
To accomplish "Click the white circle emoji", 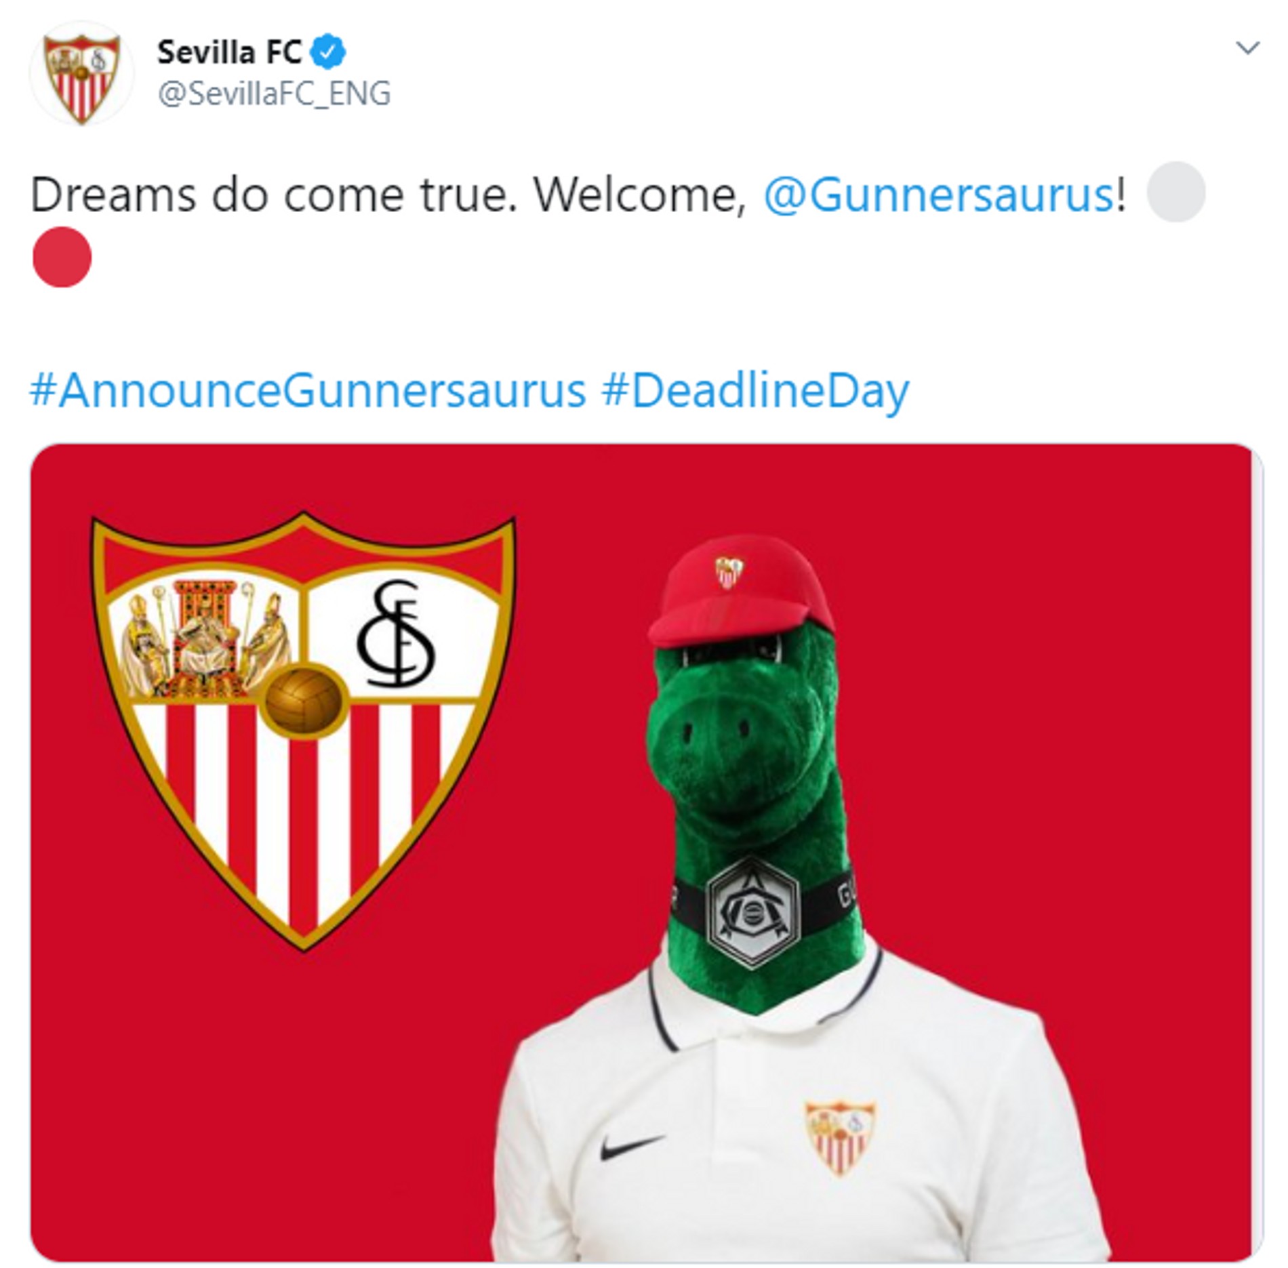I will tap(1176, 192).
